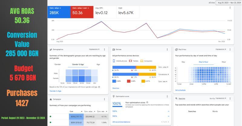Switch to Gender tab in Demographics
Screen dimensions: 242x126
[x=57, y=64]
